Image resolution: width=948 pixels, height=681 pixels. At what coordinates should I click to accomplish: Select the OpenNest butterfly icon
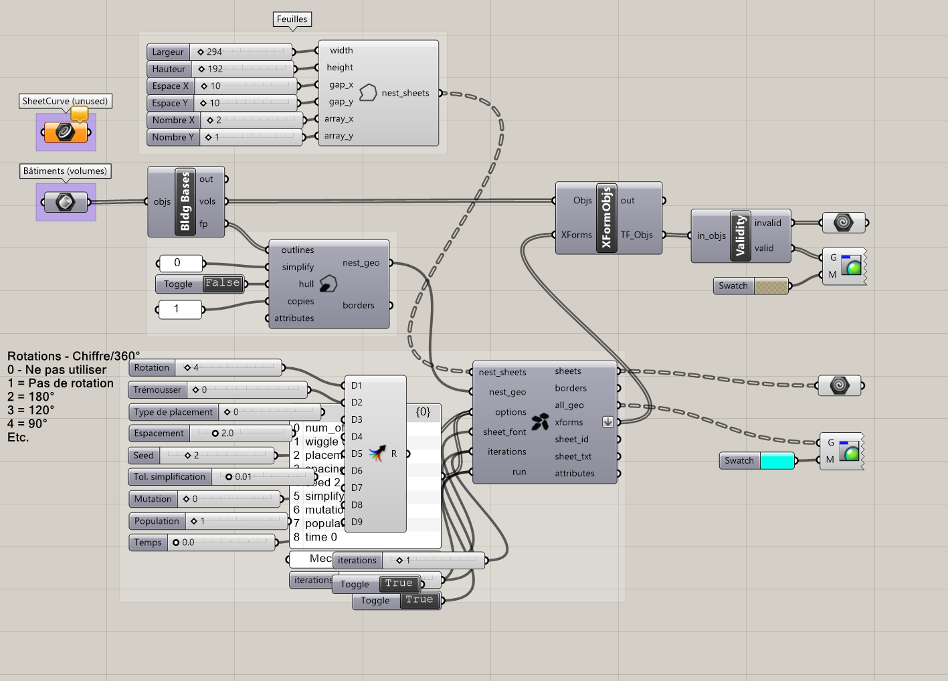tap(540, 421)
